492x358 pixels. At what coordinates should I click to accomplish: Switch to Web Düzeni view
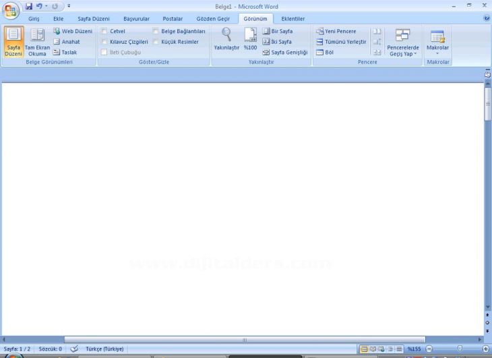[x=73, y=31]
